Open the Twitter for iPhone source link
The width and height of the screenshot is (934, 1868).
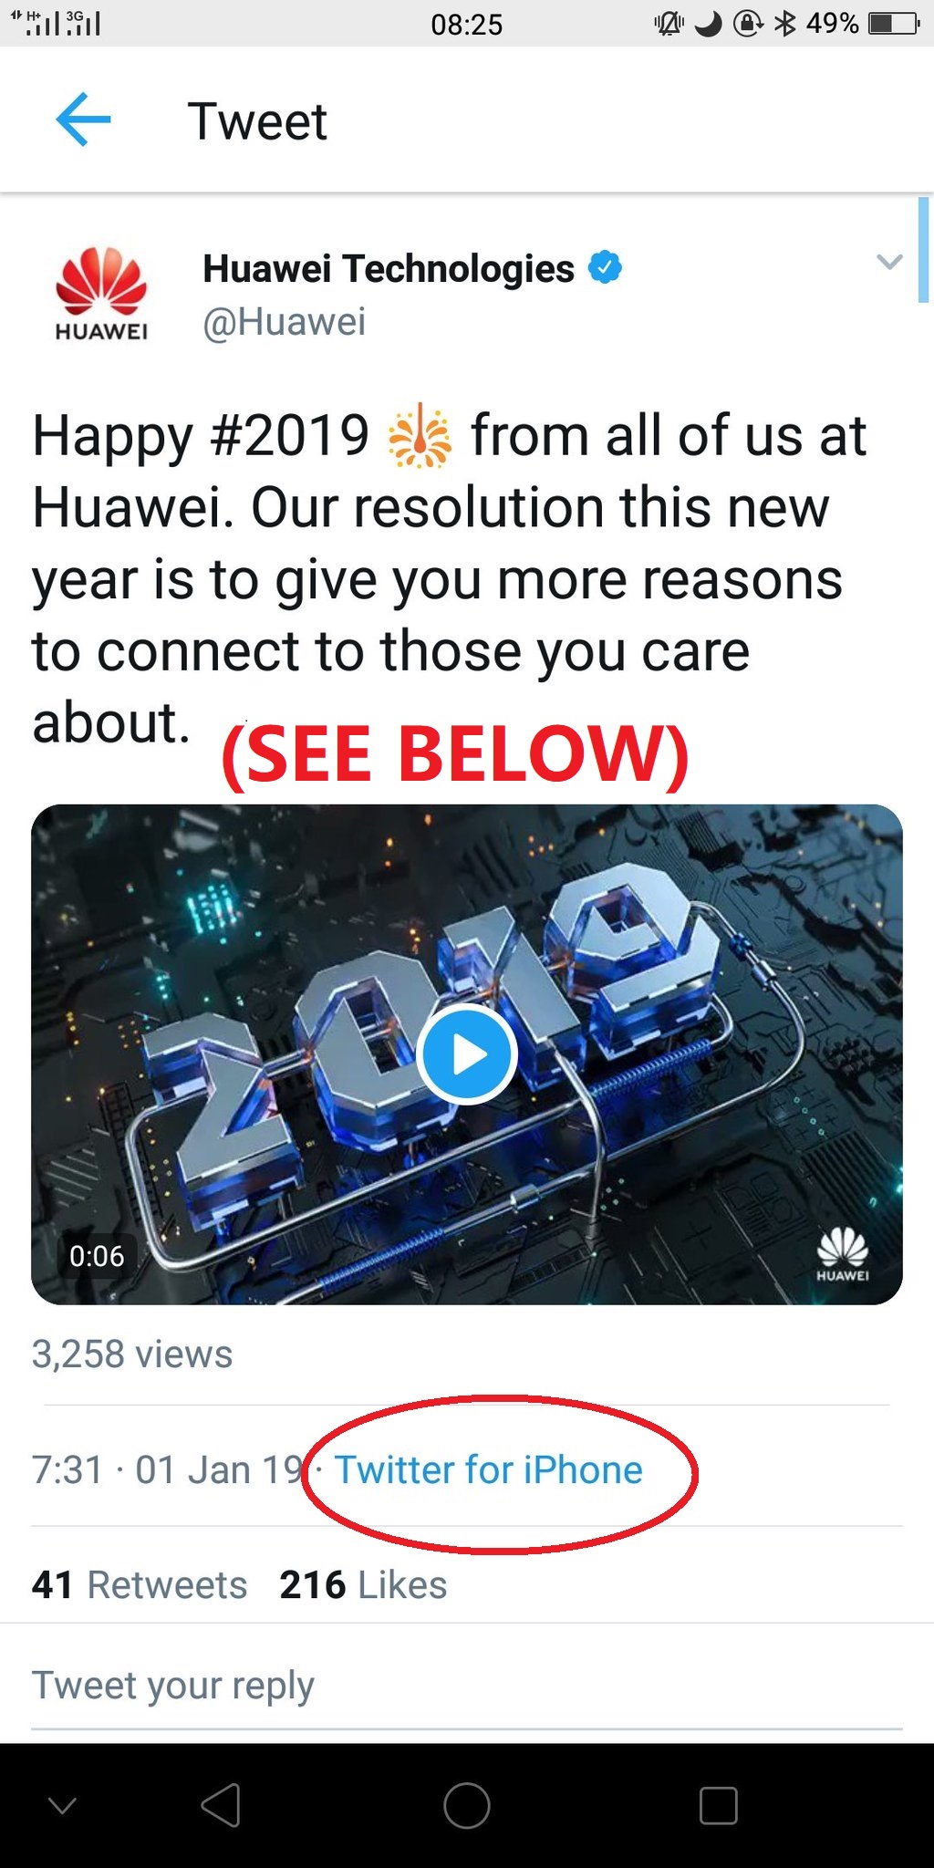pos(489,1470)
